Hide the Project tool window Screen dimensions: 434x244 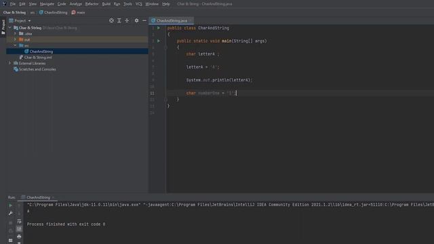(144, 20)
